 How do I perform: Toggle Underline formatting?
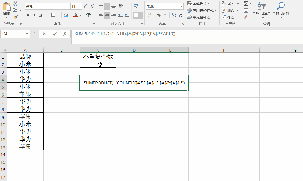click(41, 15)
